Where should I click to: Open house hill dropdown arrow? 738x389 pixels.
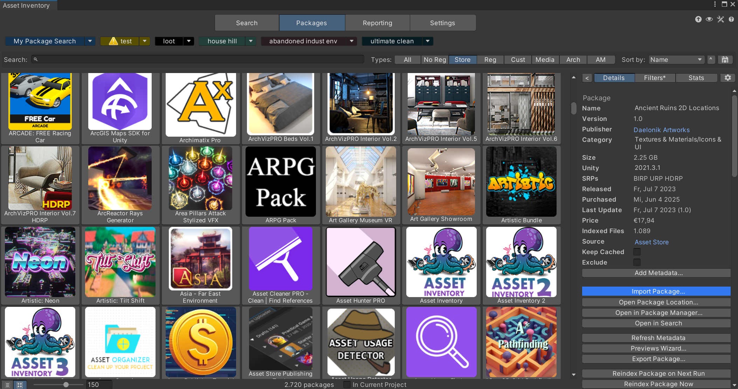tap(251, 41)
